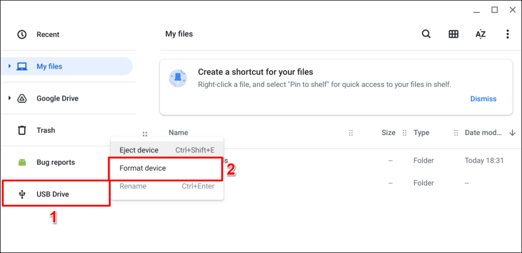Screen dimensions: 522x253
Task: Sort files by Size column
Action: 388,133
